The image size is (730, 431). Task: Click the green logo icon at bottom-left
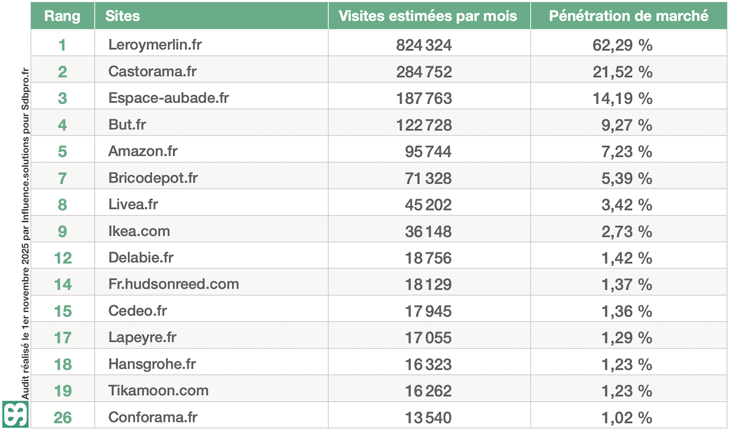click(16, 415)
